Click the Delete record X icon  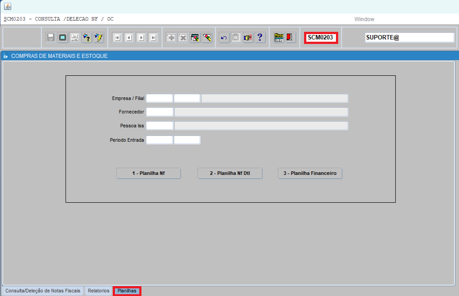183,38
